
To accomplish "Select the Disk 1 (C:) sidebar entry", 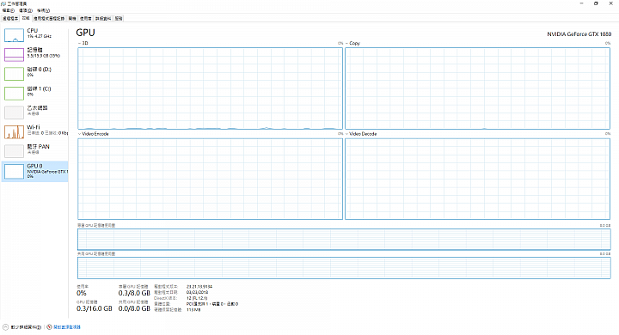I will pyautogui.click(x=34, y=93).
